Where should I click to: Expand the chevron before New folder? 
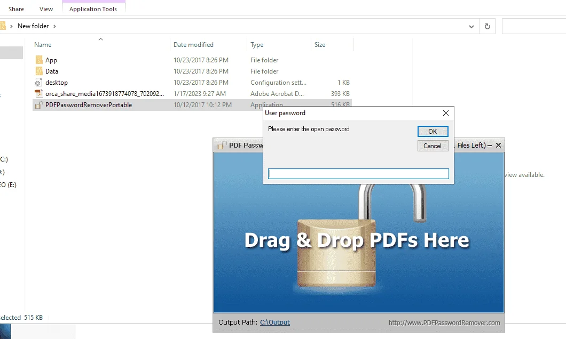click(11, 26)
